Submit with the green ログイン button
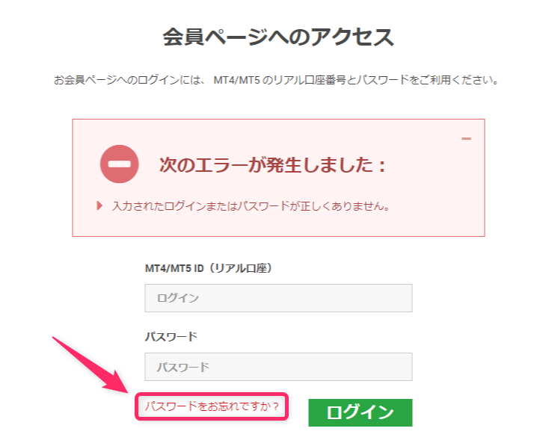Image resolution: width=540 pixels, height=446 pixels. point(360,412)
